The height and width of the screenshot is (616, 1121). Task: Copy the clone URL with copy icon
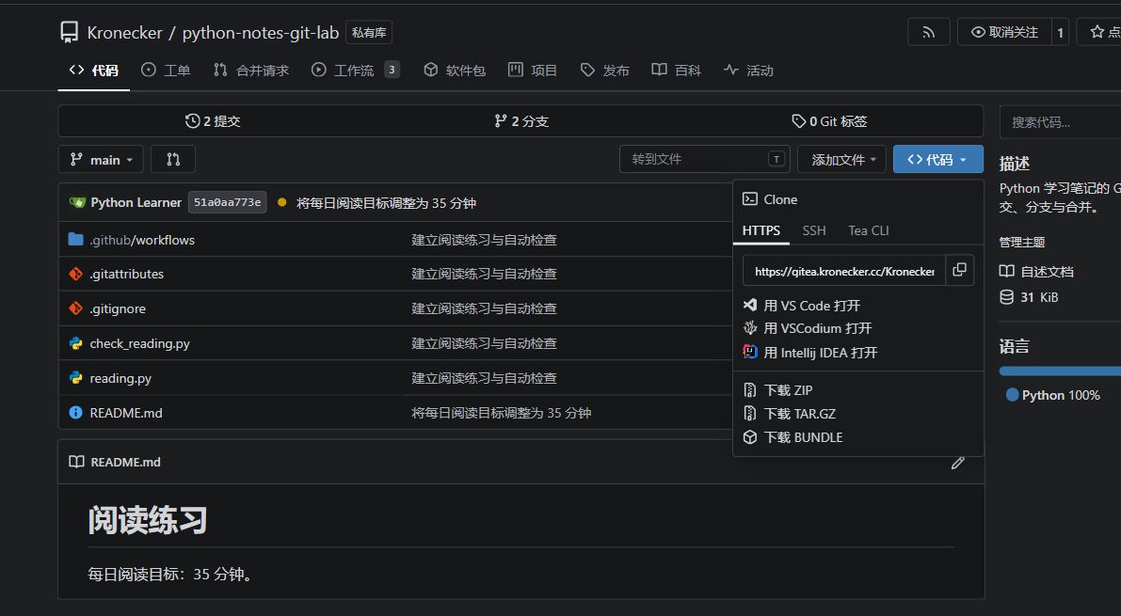tap(959, 270)
